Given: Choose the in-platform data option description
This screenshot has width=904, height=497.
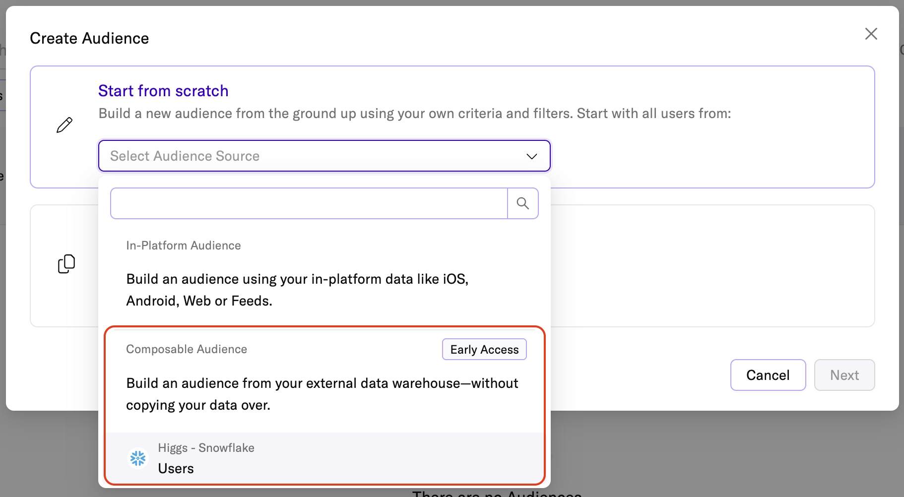Looking at the screenshot, I should 297,290.
